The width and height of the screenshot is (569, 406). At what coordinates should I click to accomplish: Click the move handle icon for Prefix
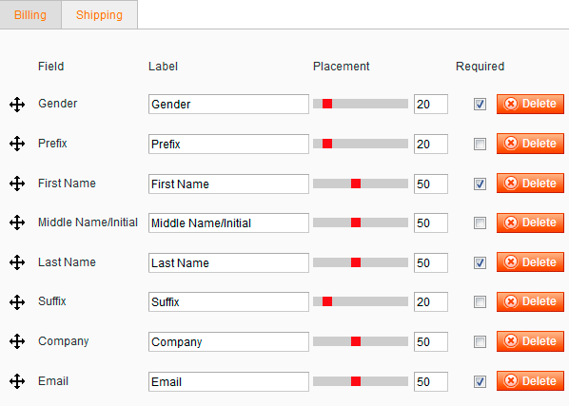tap(17, 144)
